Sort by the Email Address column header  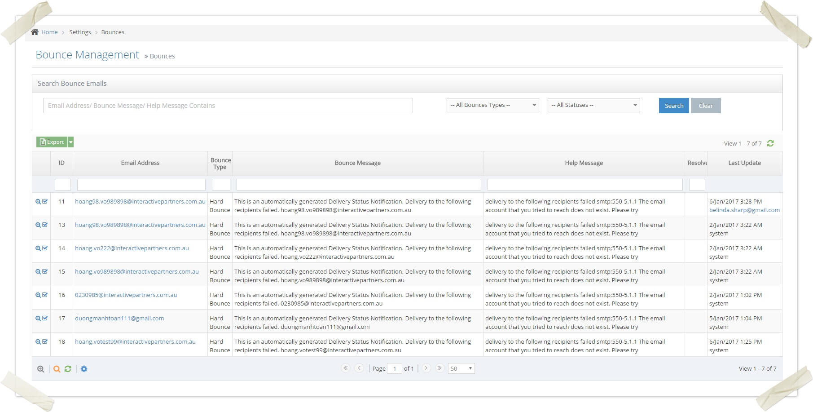click(x=140, y=163)
